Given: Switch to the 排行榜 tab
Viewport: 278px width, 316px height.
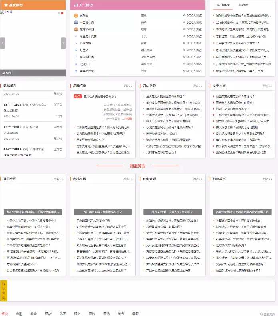Looking at the screenshot, I should [x=243, y=5].
